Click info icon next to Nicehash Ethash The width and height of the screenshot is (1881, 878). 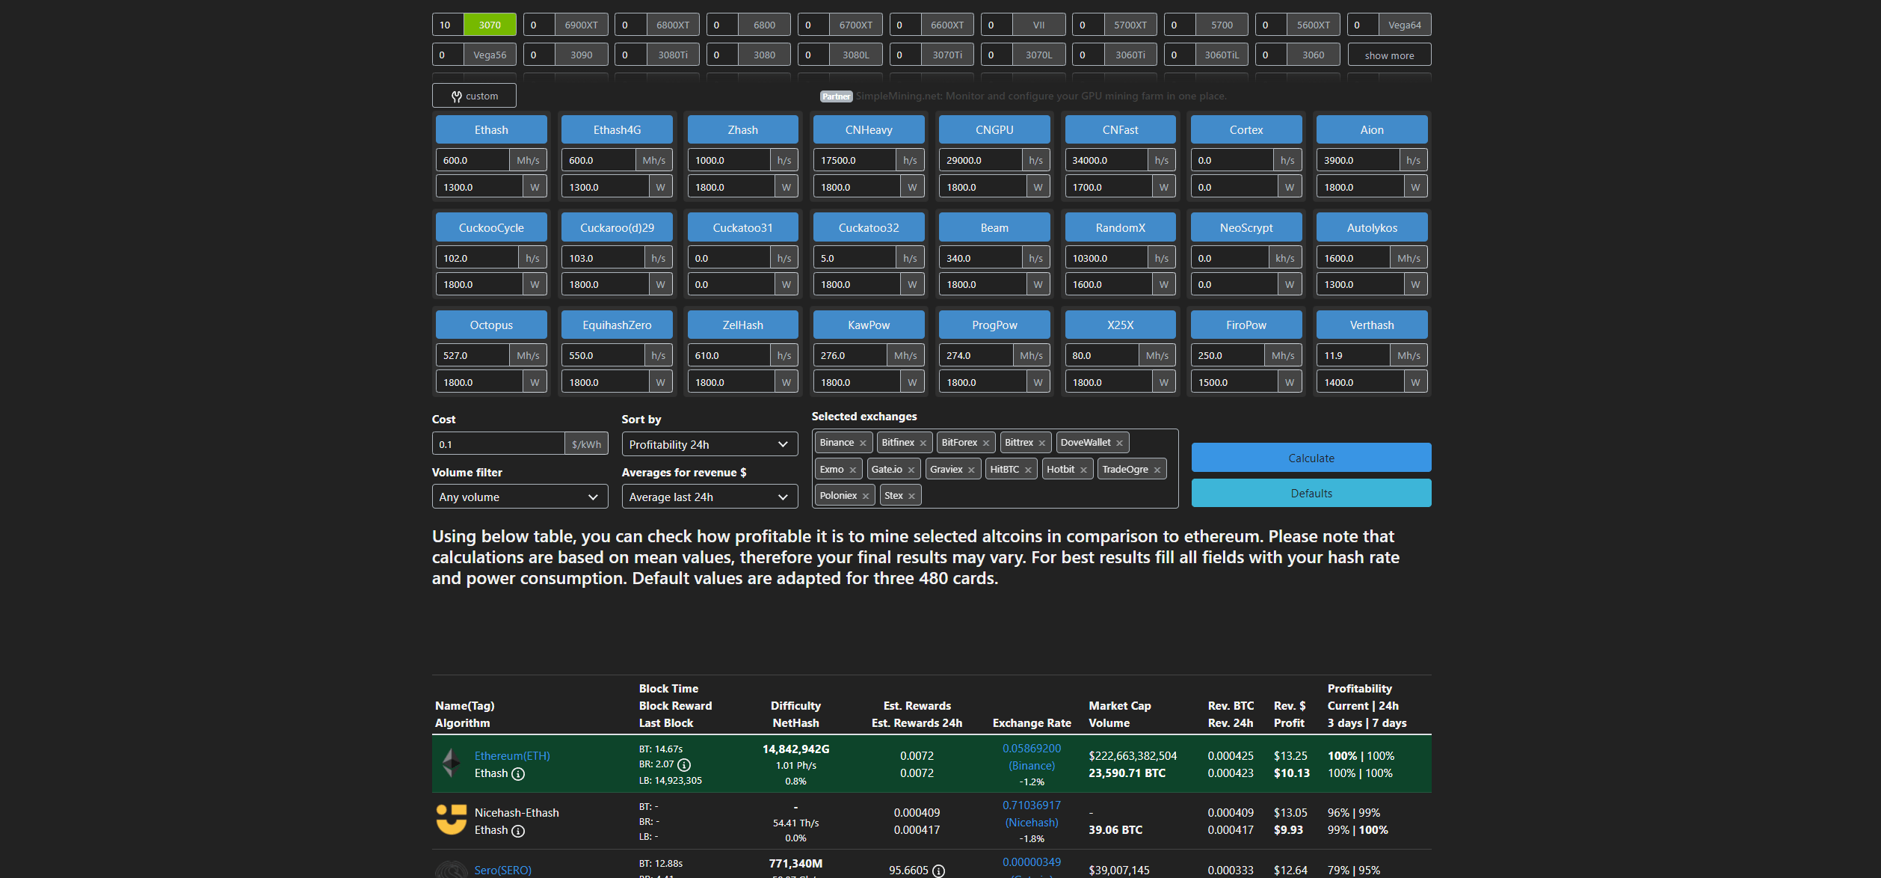[x=518, y=831]
